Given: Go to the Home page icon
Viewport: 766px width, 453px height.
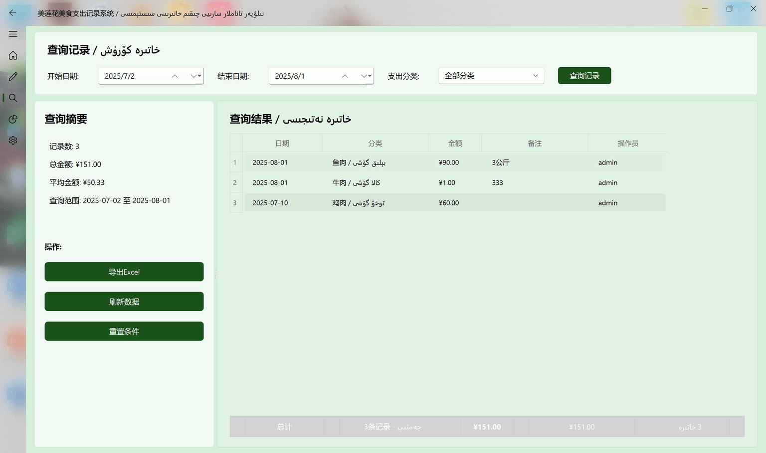Looking at the screenshot, I should 13,55.
